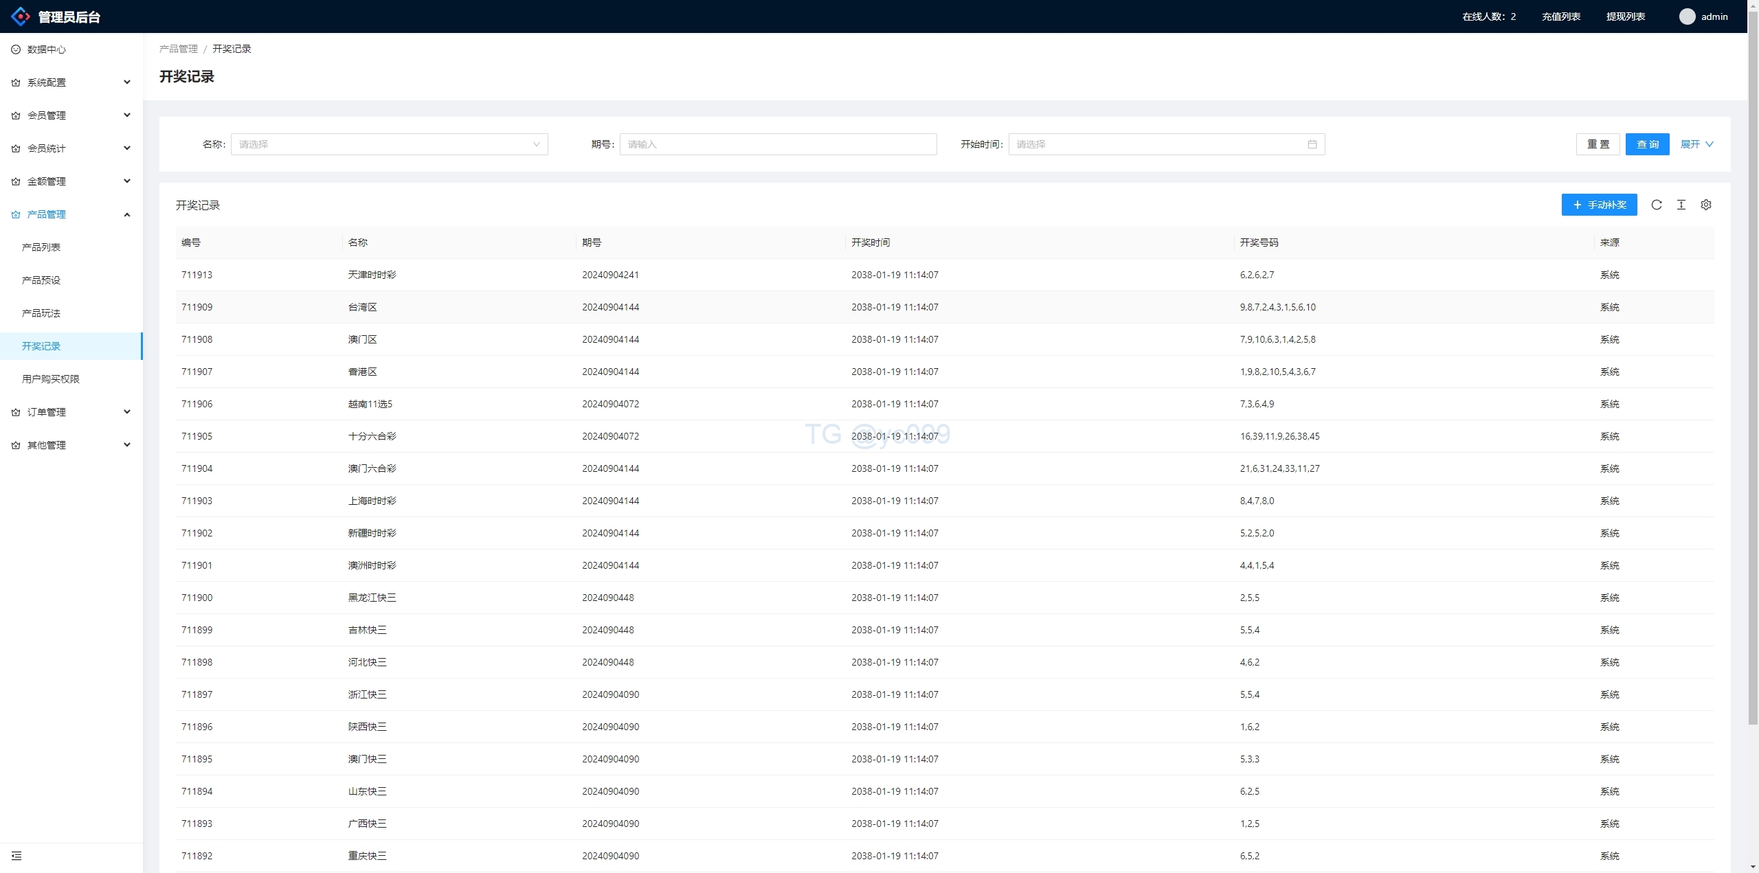
Task: Click the admin backend logo icon
Action: point(21,16)
